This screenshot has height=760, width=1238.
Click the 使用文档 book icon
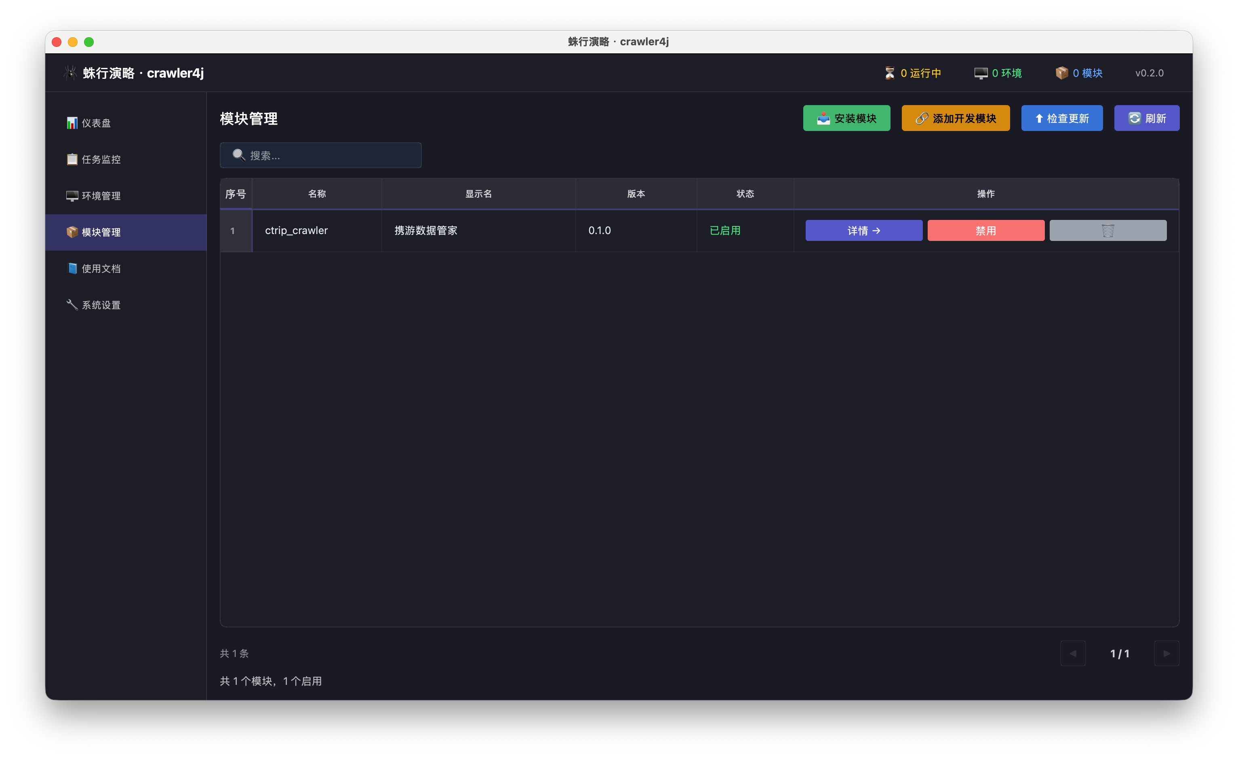(x=72, y=268)
